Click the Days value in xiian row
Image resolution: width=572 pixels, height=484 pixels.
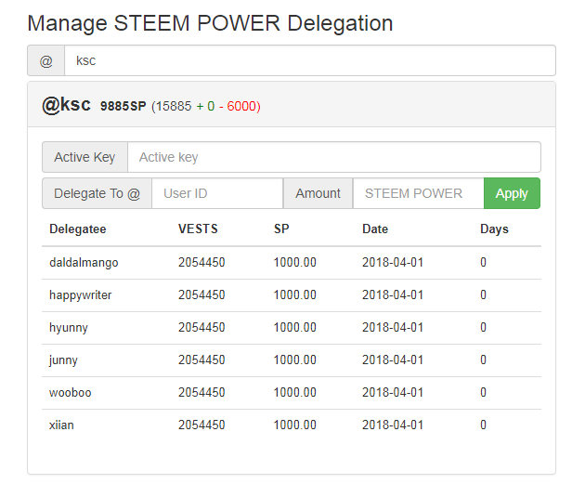(x=484, y=425)
